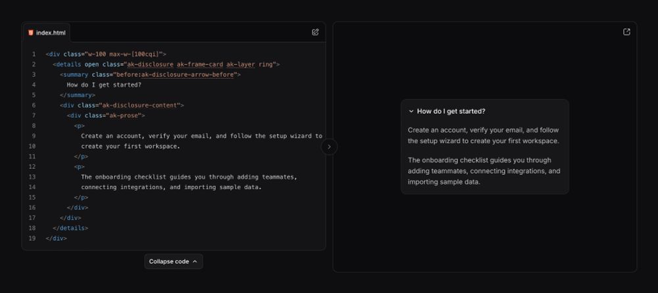Collapse the code panel with Collapse code button

pyautogui.click(x=173, y=261)
